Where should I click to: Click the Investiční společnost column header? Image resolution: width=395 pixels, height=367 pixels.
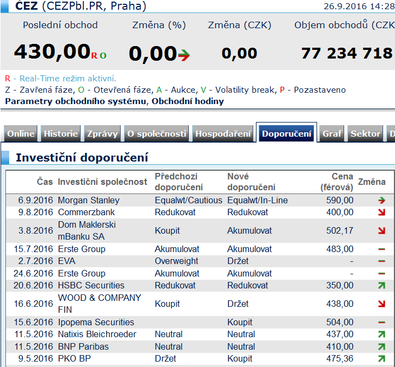pos(102,182)
